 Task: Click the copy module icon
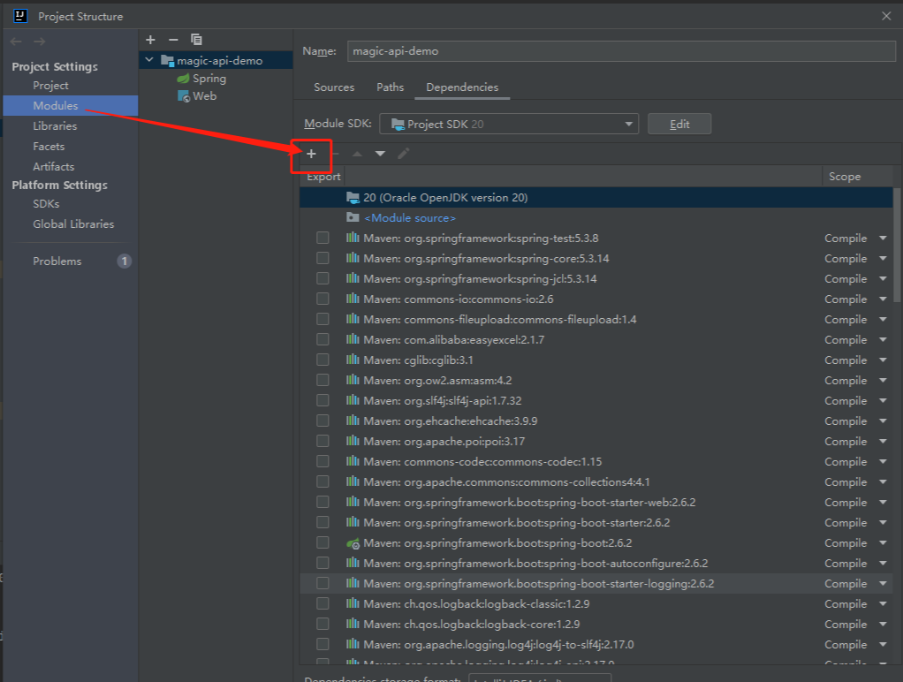pyautogui.click(x=196, y=40)
